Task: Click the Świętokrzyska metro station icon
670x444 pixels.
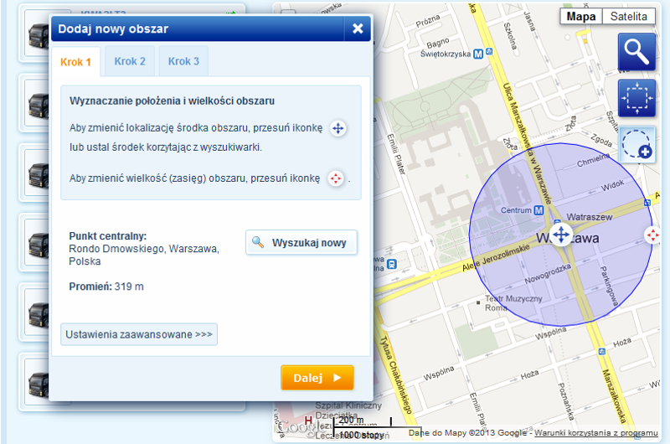Action: point(478,54)
